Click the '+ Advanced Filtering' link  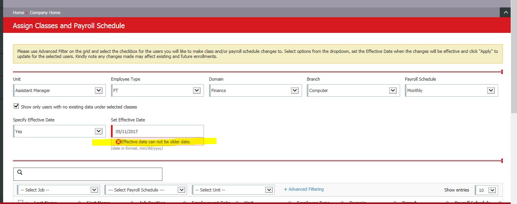(x=304, y=189)
